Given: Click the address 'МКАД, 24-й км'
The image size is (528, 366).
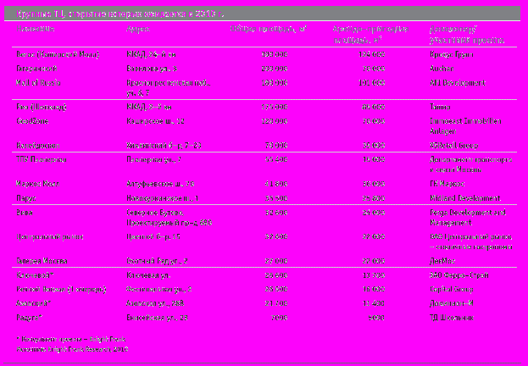Looking at the screenshot, I should click(151, 54).
